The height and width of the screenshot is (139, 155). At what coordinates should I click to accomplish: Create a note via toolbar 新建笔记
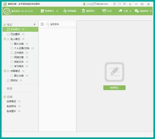[x=47, y=11]
